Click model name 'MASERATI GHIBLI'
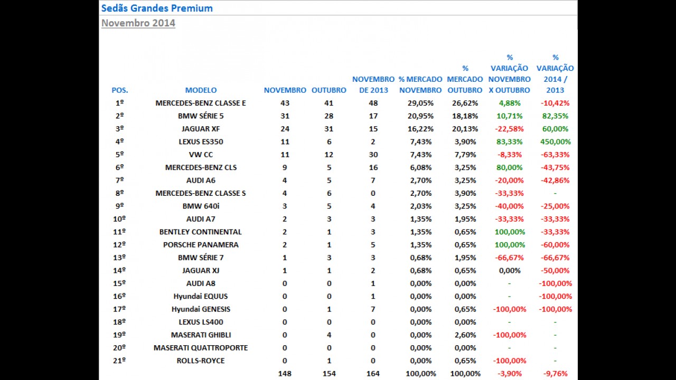The width and height of the screenshot is (676, 380). 201,335
